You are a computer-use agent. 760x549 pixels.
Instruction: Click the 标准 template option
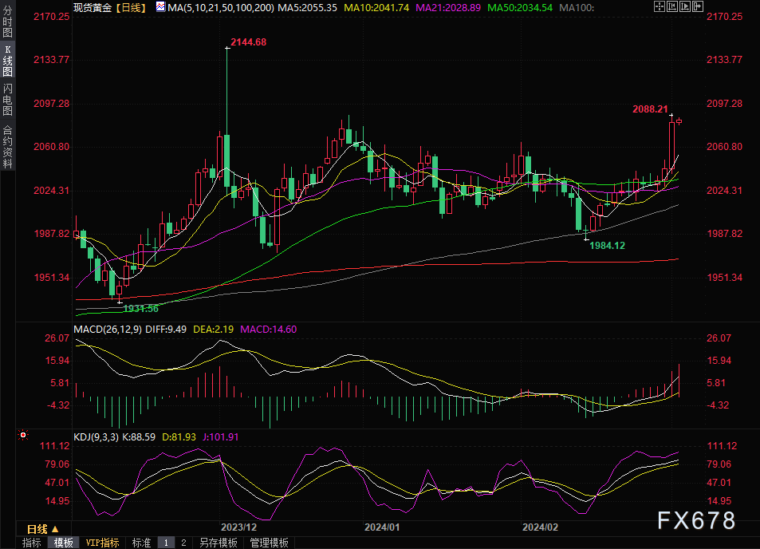[x=141, y=543]
